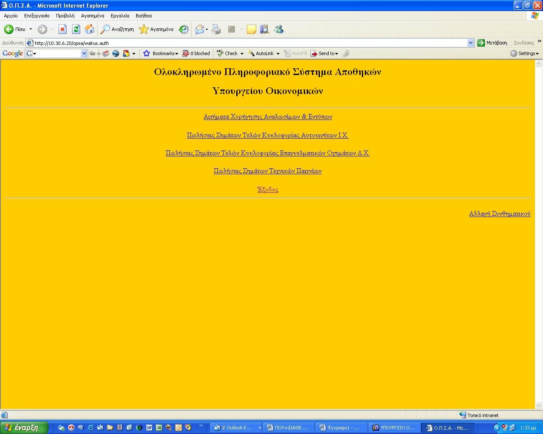Open Αιτήματα Χορήγησης Αναλωσίμων & Εντύπων link
Screen dimensions: 543x434
[268, 117]
